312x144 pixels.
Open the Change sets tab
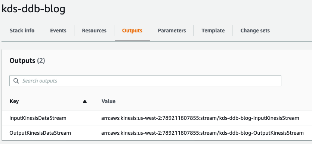255,31
